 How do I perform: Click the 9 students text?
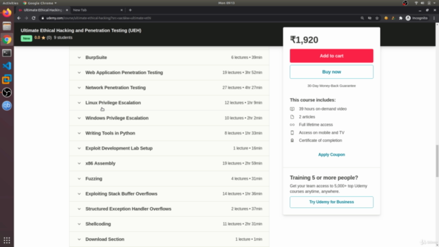tap(63, 38)
